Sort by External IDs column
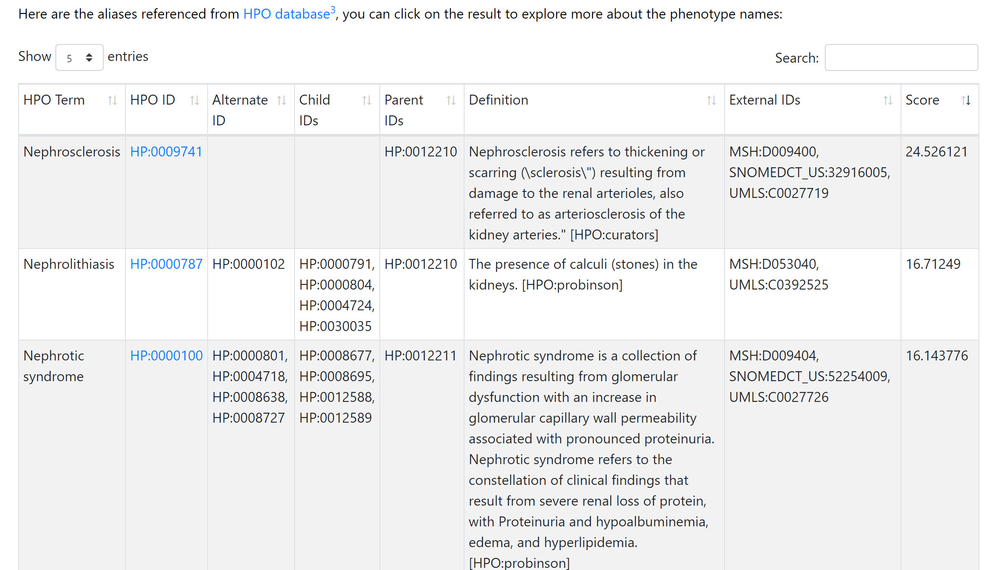The width and height of the screenshot is (994, 570). (888, 100)
